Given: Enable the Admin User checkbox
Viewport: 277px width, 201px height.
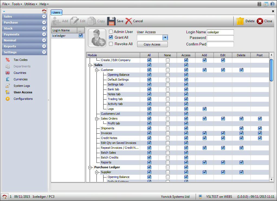Looking at the screenshot, I should click(111, 32).
